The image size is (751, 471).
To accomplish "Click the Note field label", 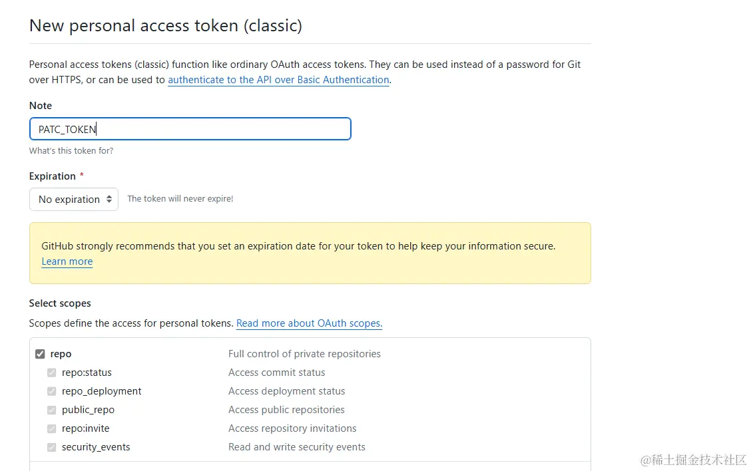I will pos(41,106).
